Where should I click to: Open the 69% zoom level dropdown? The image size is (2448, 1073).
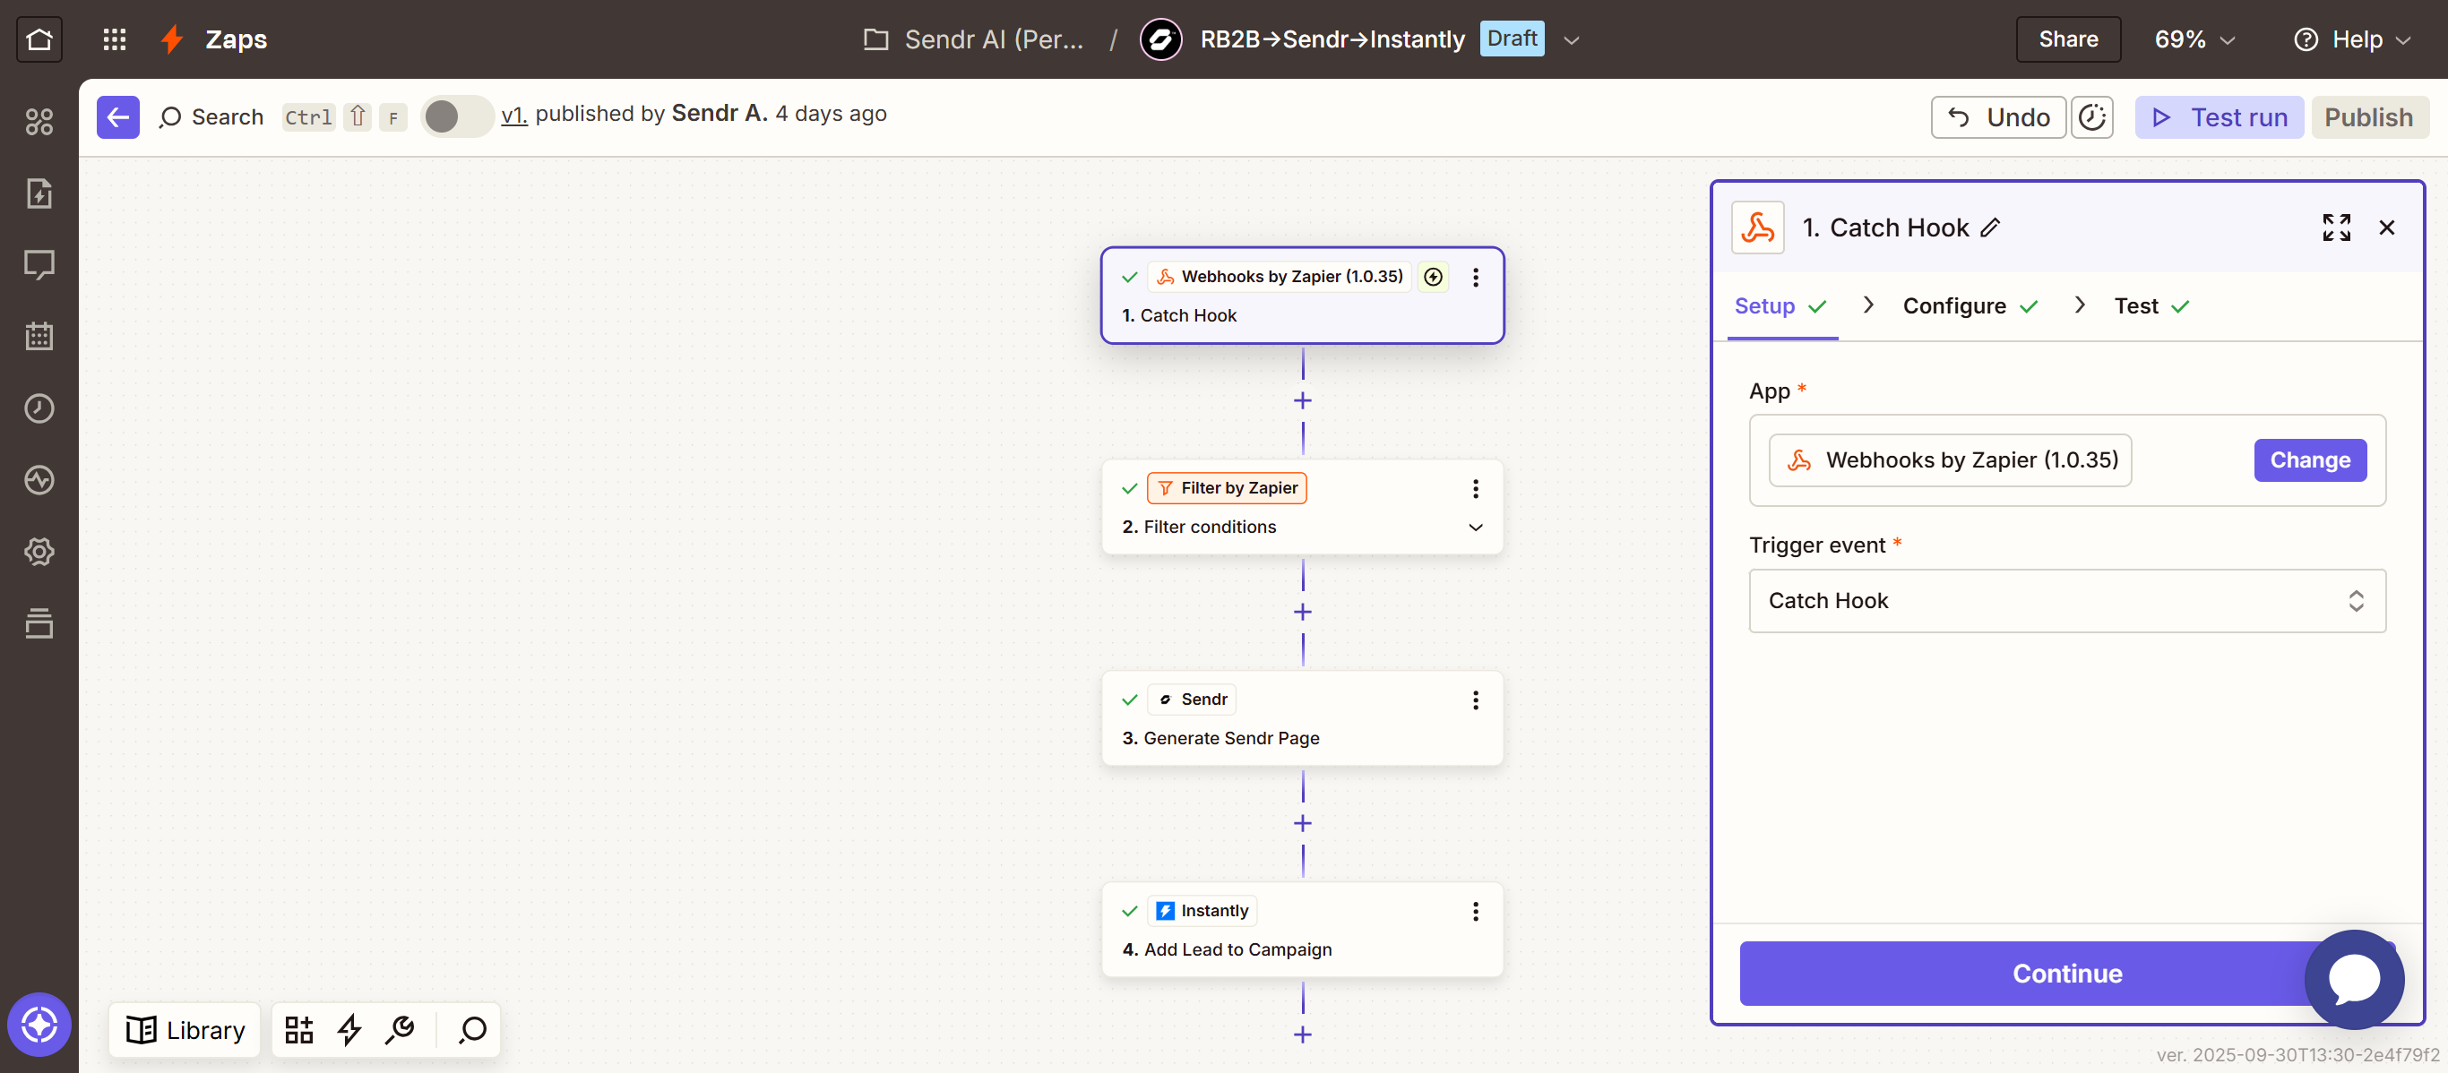tap(2194, 39)
